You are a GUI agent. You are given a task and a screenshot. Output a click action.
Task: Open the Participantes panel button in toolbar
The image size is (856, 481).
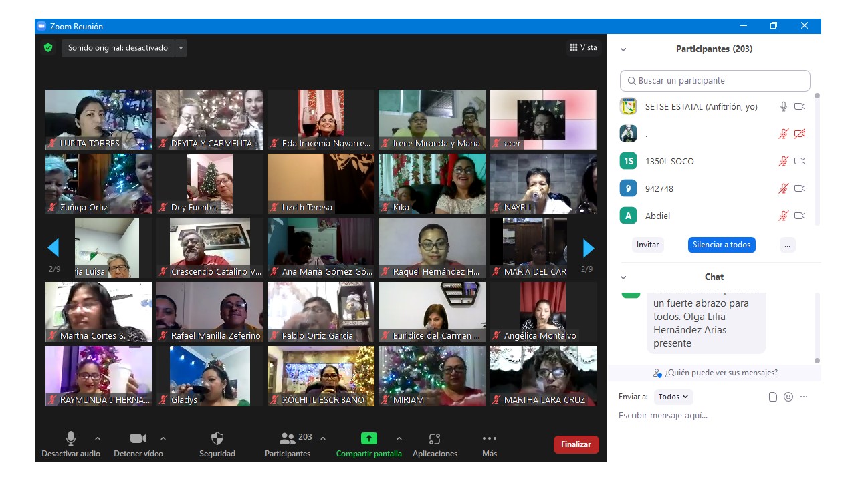tap(288, 444)
